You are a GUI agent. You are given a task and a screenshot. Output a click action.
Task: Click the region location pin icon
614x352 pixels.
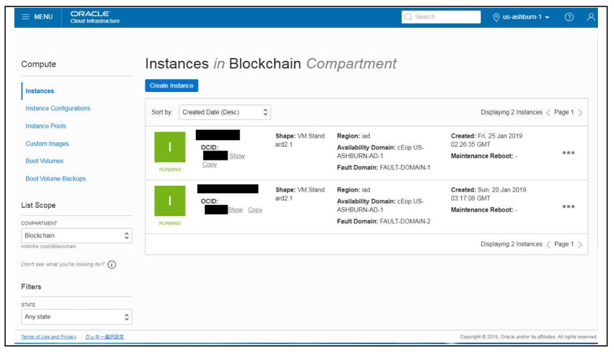pos(496,17)
